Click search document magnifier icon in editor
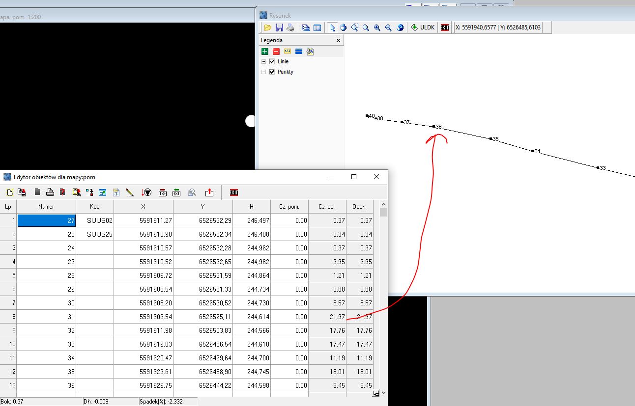 coord(192,192)
